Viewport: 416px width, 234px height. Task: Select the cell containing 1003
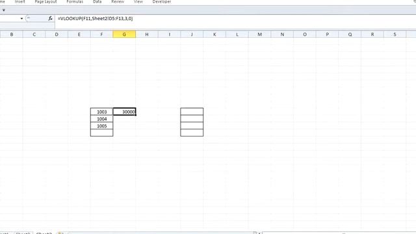pyautogui.click(x=101, y=112)
